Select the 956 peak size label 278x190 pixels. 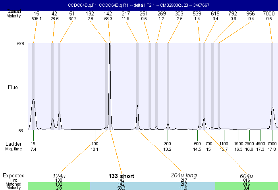click(251, 14)
